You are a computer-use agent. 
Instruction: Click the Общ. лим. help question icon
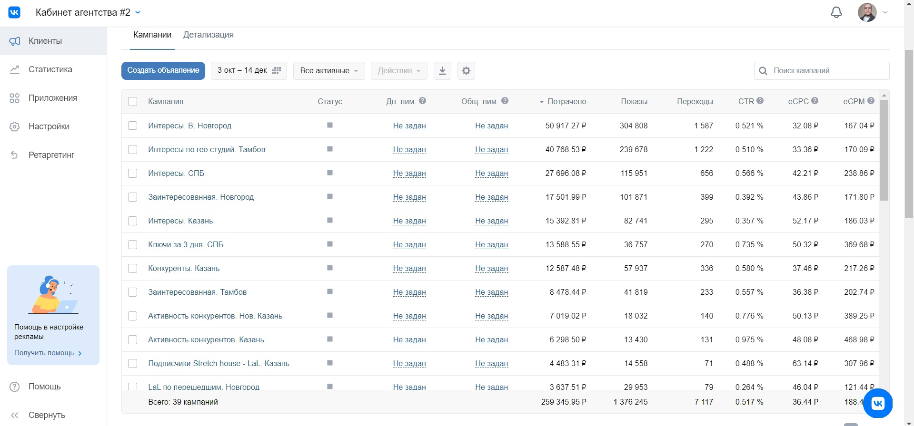point(505,101)
